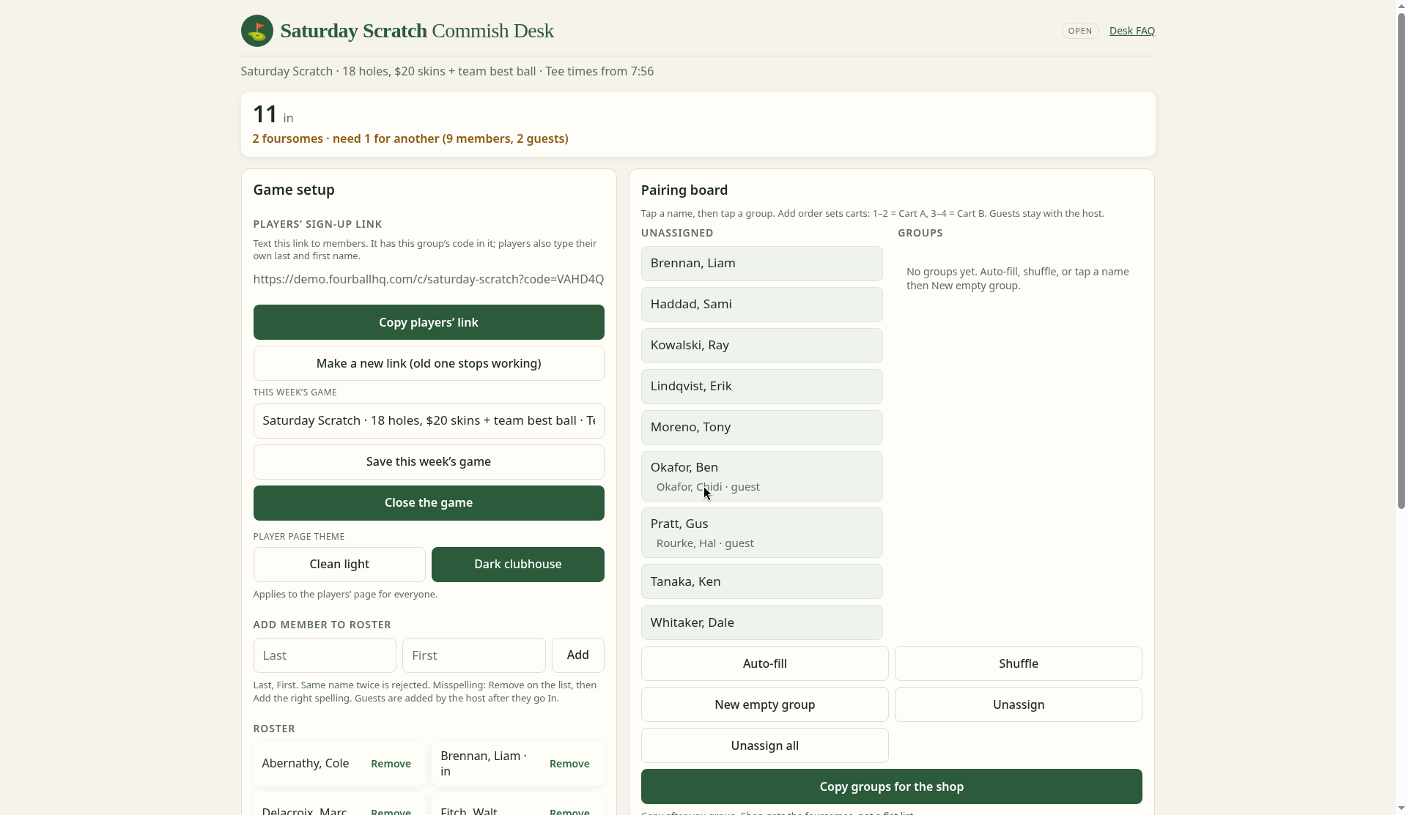Image resolution: width=1407 pixels, height=815 pixels.
Task: Remove Brennan, Liam from roster
Action: pyautogui.click(x=569, y=764)
